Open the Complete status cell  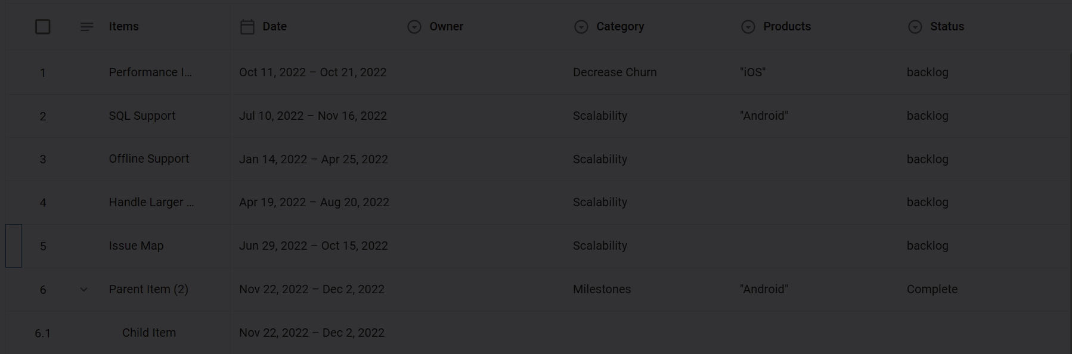[932, 290]
